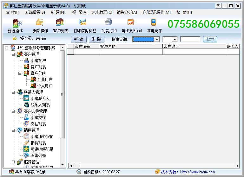
Task: Open the 手机短讯操作[M] menu
Action: (156, 12)
